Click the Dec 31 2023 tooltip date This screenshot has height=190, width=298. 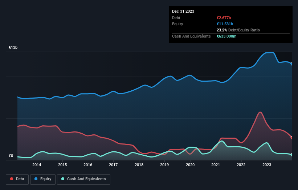tap(183, 11)
